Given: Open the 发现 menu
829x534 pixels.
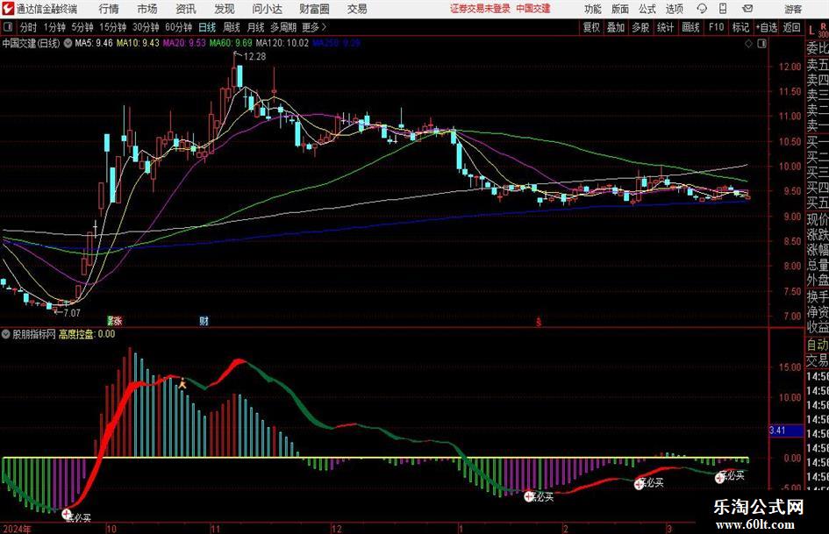Looking at the screenshot, I should [x=225, y=9].
